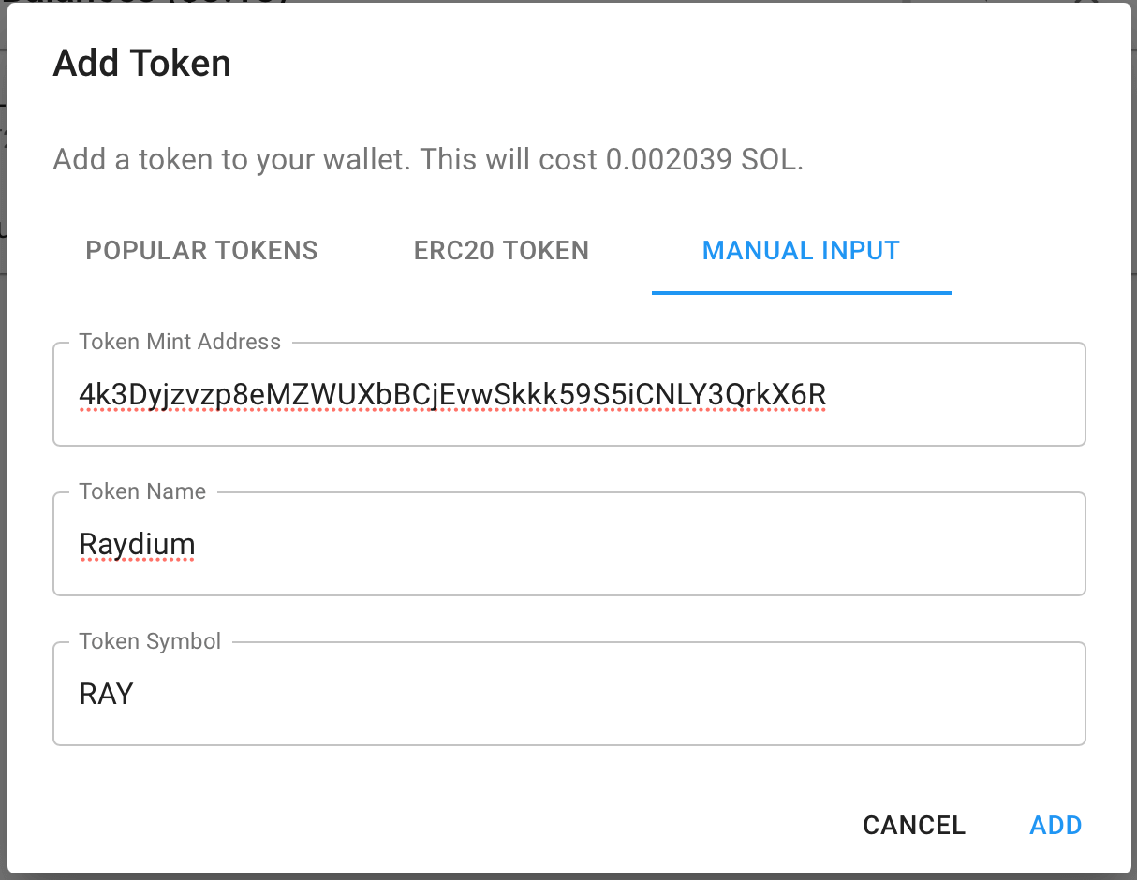Click the typed "RAY" symbol text
Screen dimensions: 1137x880
point(106,694)
